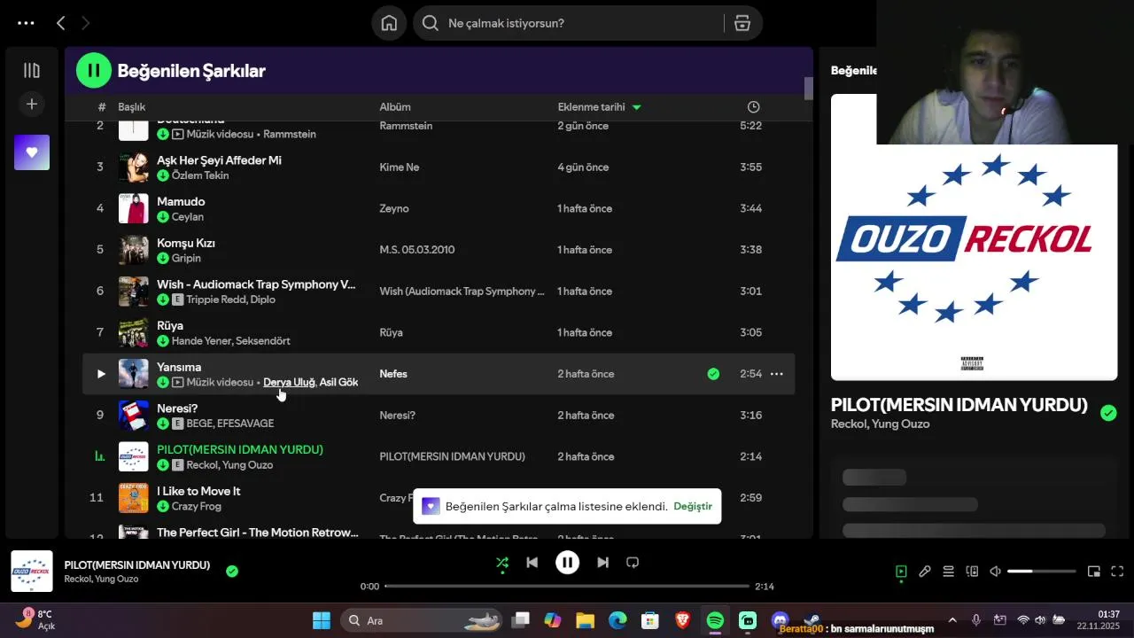Viewport: 1134px width, 638px height.
Task: Open album M.S. 05.03.2010
Action: [417, 250]
